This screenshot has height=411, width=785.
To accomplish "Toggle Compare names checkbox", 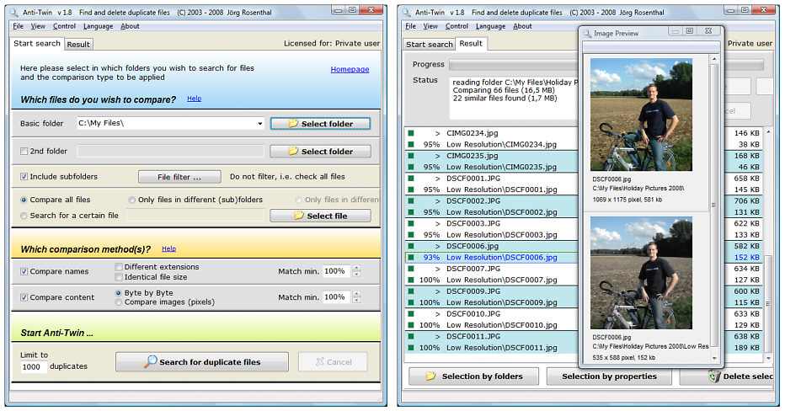I will pyautogui.click(x=24, y=271).
